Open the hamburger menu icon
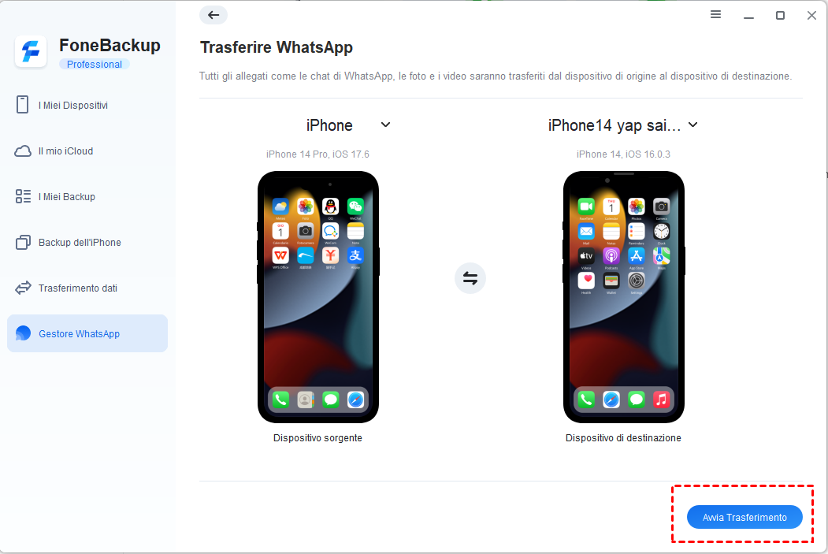The image size is (828, 554). point(715,15)
